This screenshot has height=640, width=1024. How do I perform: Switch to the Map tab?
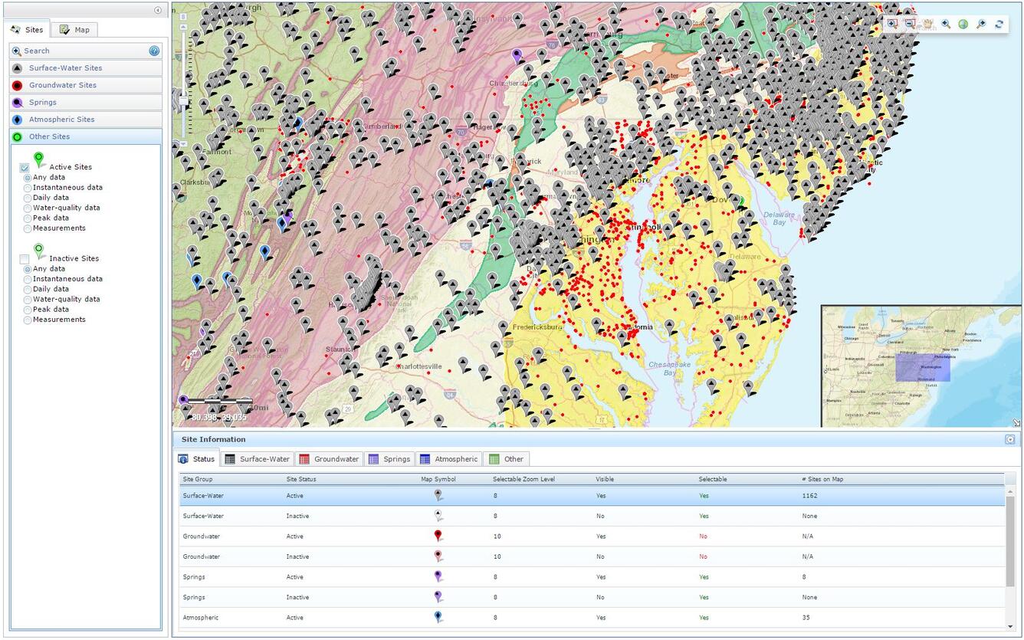(75, 29)
